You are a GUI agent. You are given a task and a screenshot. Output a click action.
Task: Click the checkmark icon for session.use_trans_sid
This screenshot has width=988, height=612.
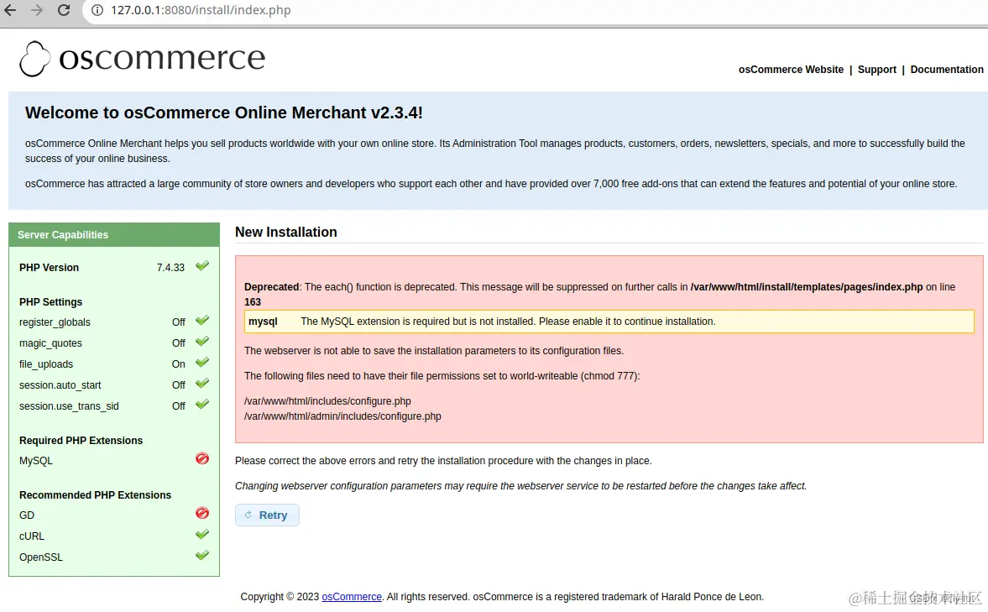[x=201, y=405]
